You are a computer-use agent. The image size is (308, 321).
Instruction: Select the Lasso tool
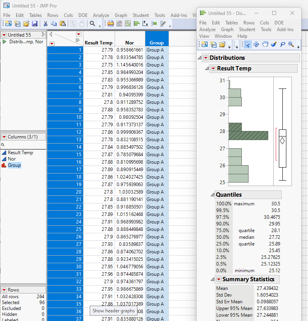282,44
